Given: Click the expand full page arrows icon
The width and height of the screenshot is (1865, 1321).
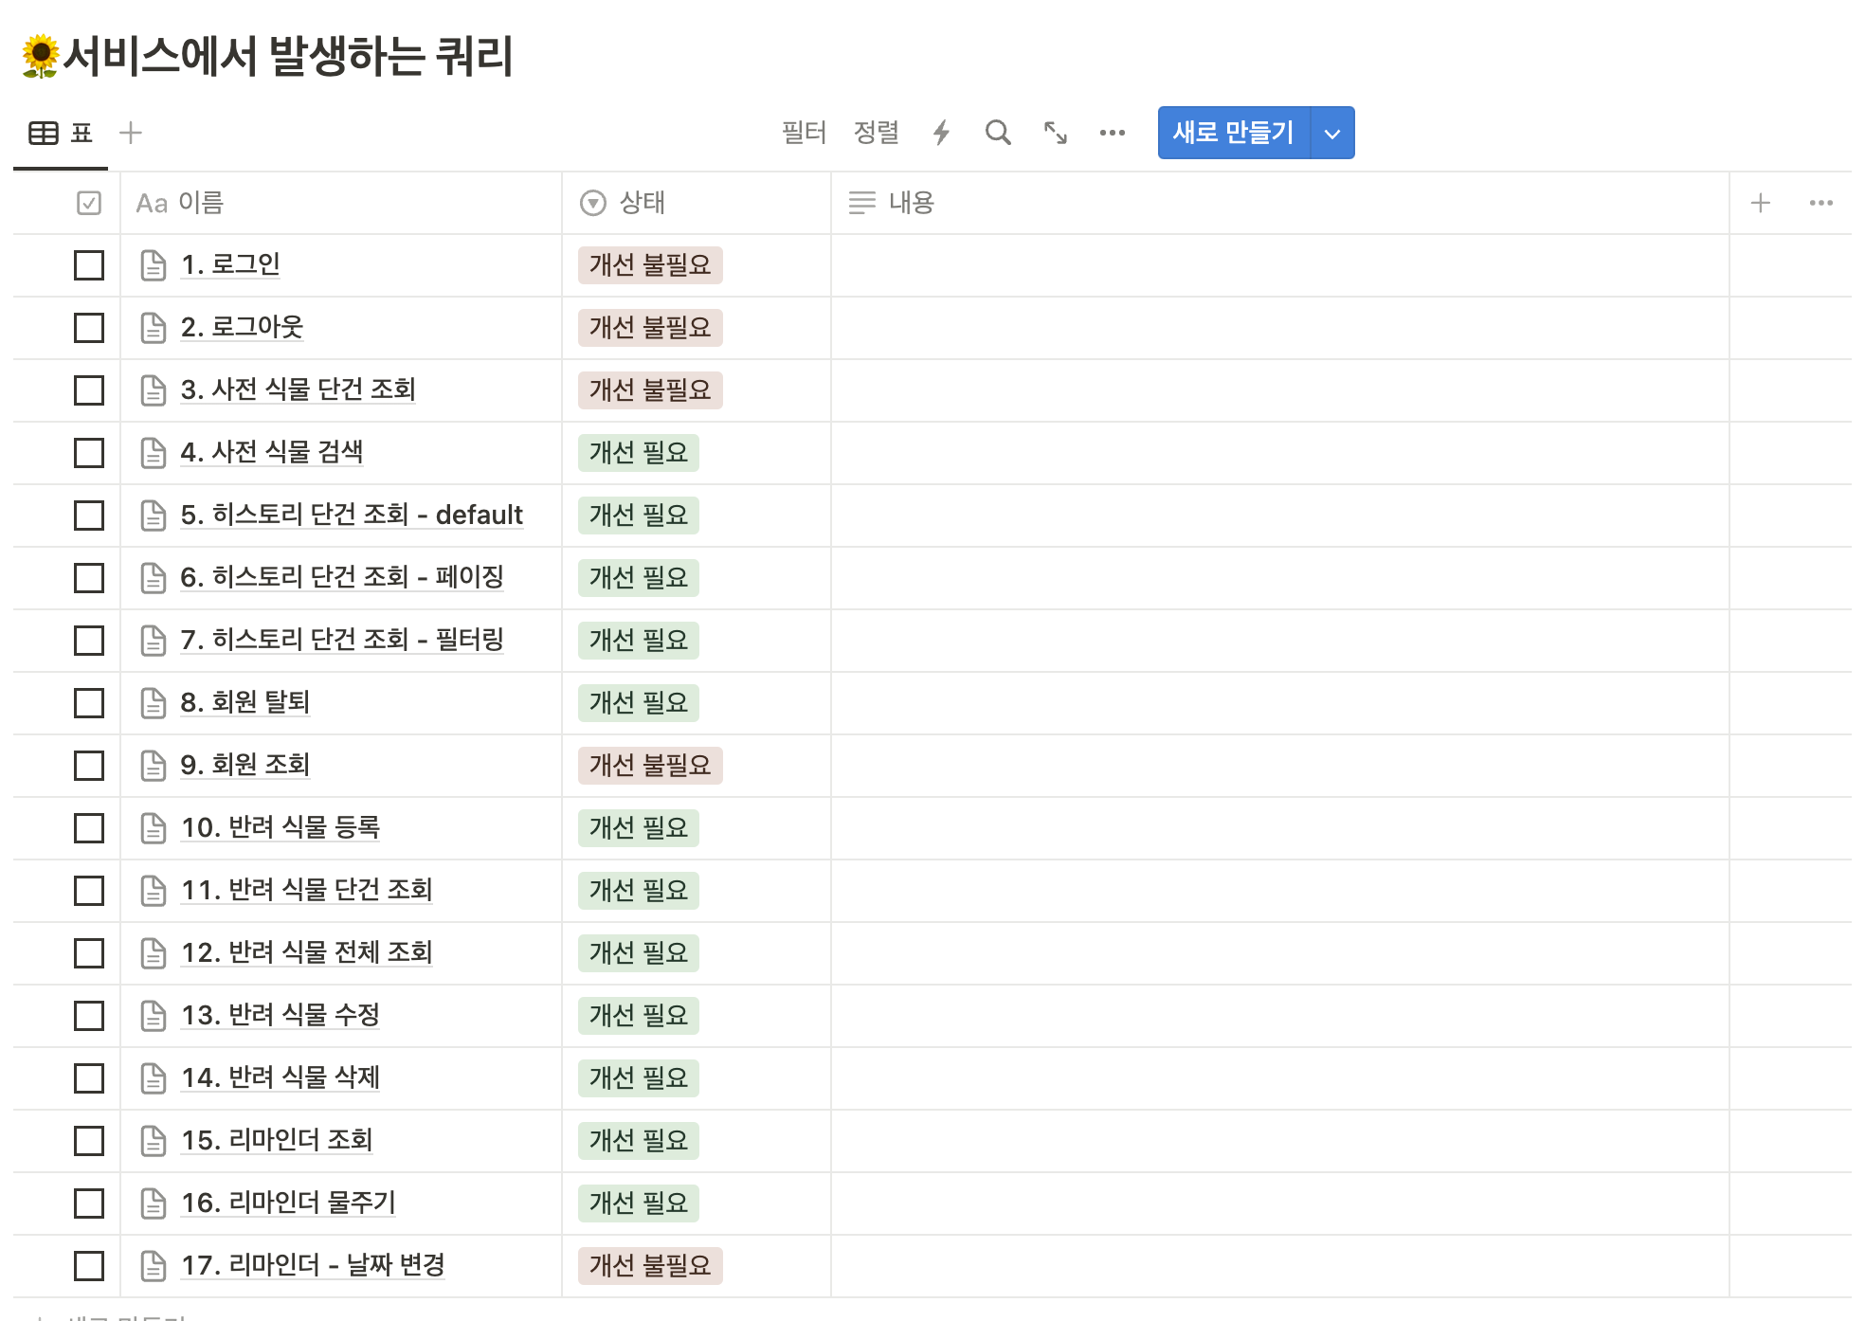Looking at the screenshot, I should coord(1055,133).
